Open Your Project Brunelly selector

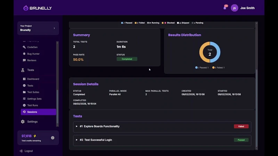coord(38,28)
